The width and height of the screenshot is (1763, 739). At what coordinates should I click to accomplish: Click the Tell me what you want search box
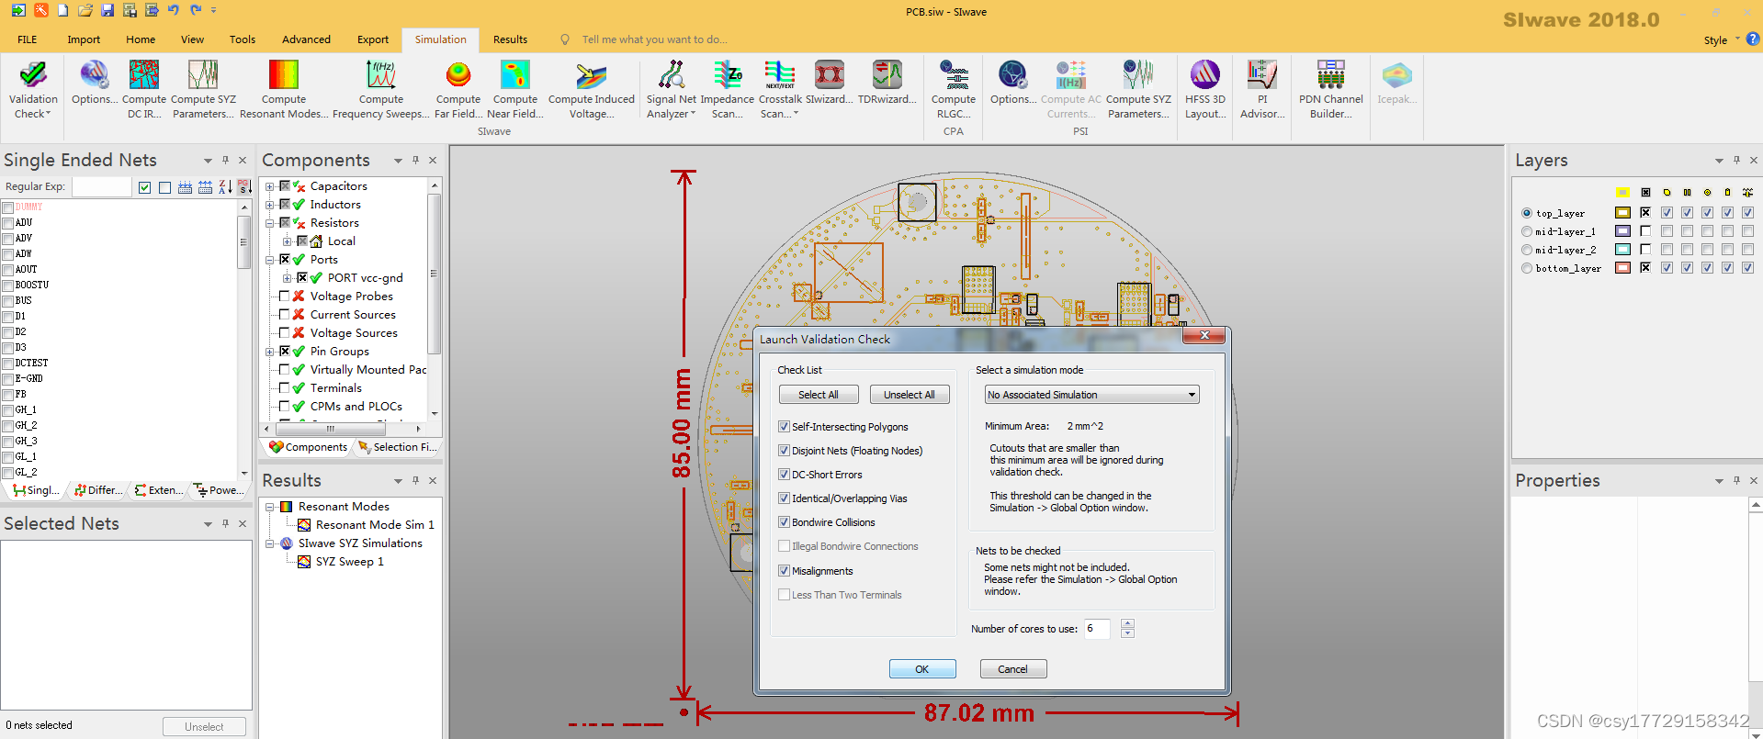654,39
